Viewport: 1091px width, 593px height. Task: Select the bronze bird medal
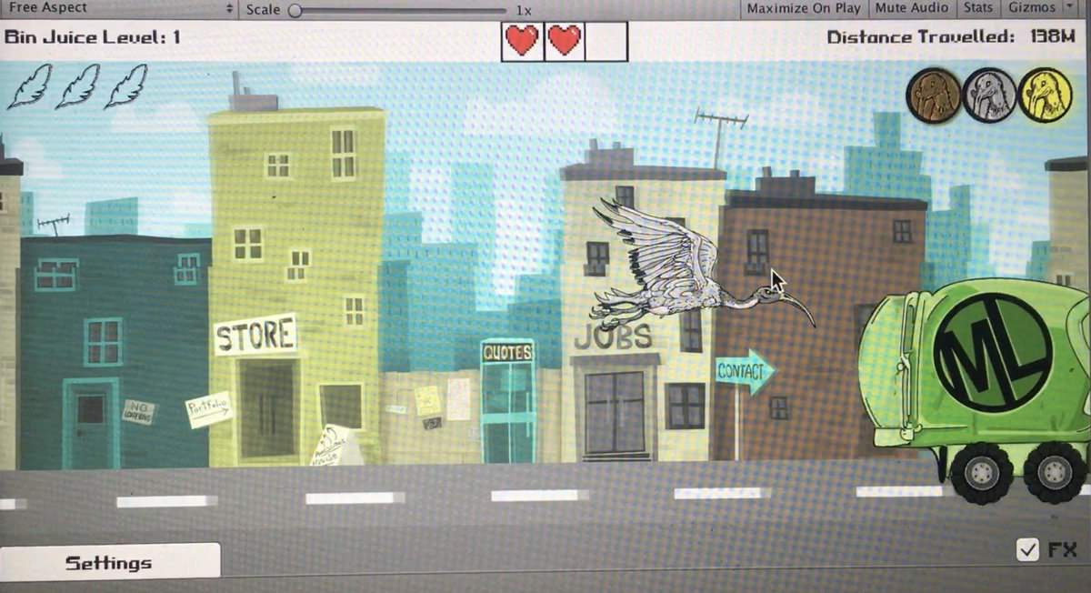[x=934, y=95]
